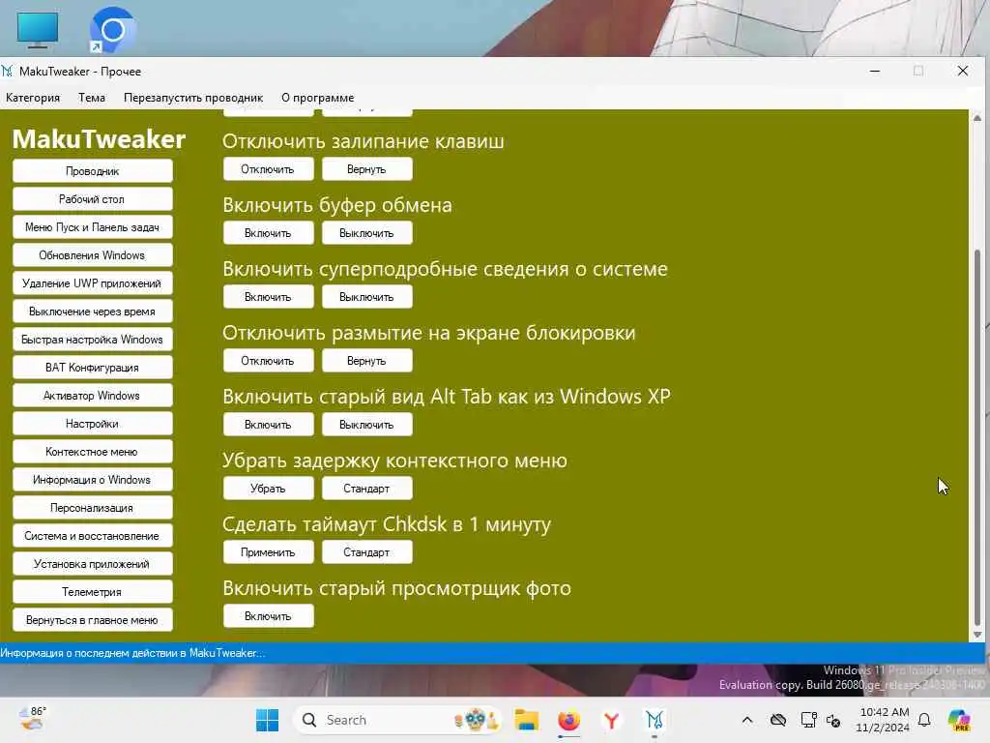The height and width of the screenshot is (743, 990).
Task: Select Обновления Windows category
Action: click(92, 255)
